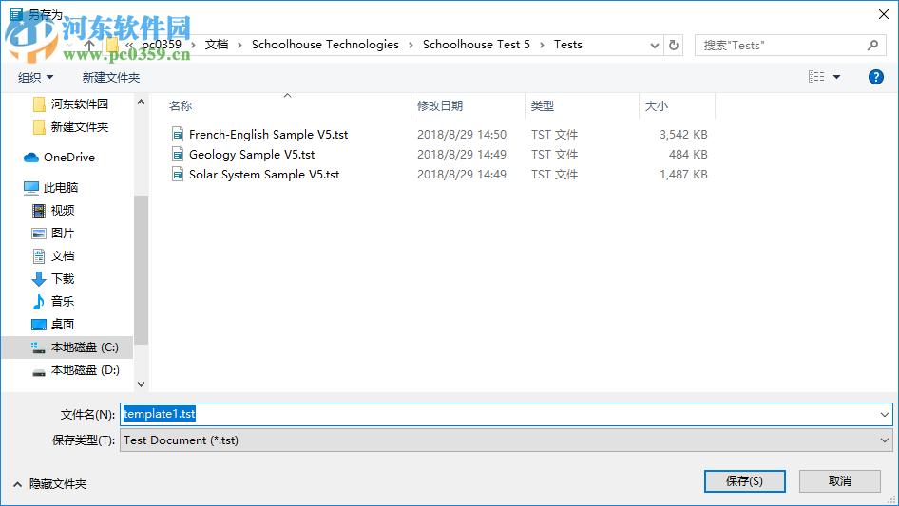Viewport: 899px width, 506px height.
Task: Open the view options dropdown arrow
Action: (x=836, y=77)
